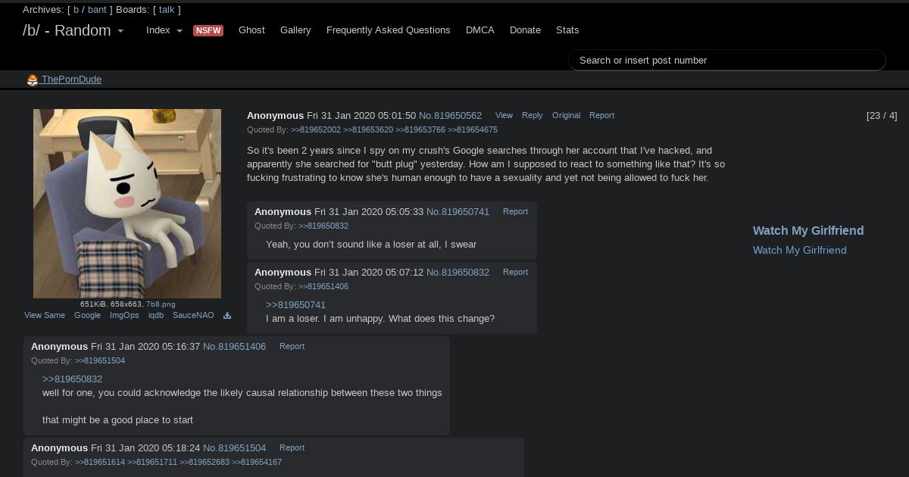
Task: Follow quoted-by link >>819650832
Action: [x=323, y=226]
